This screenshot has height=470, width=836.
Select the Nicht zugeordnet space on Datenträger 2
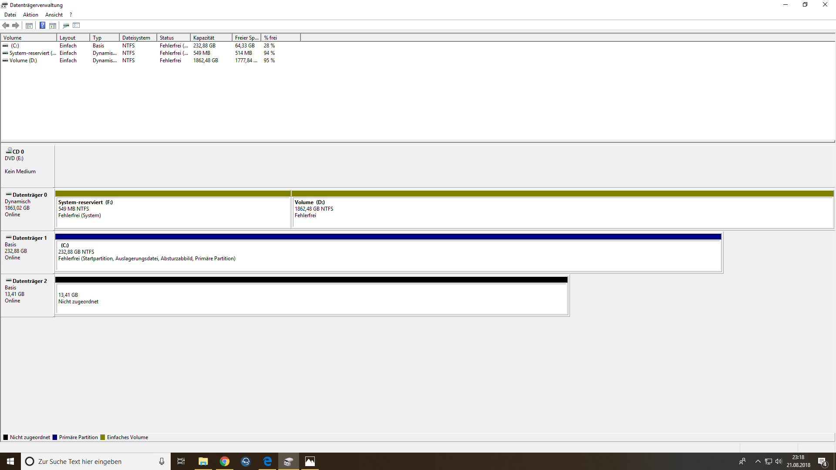tap(311, 299)
